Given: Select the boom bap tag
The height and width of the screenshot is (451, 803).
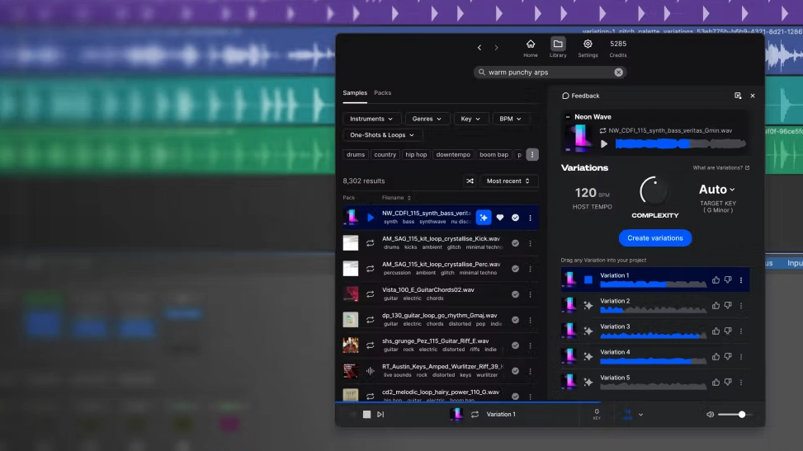Looking at the screenshot, I should 494,155.
